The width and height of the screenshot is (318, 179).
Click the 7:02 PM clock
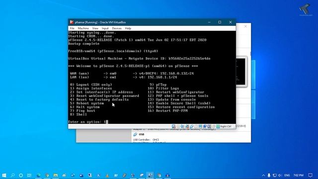click(x=298, y=175)
